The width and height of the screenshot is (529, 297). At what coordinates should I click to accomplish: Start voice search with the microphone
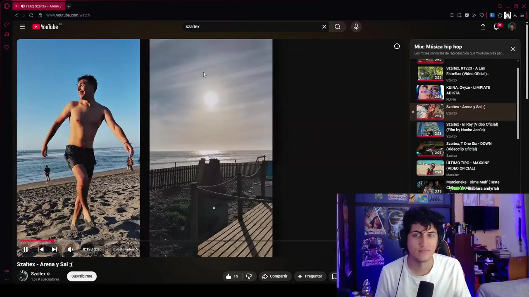tap(356, 27)
